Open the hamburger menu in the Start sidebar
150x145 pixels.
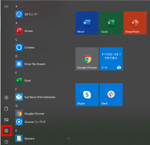[x=6, y=6]
